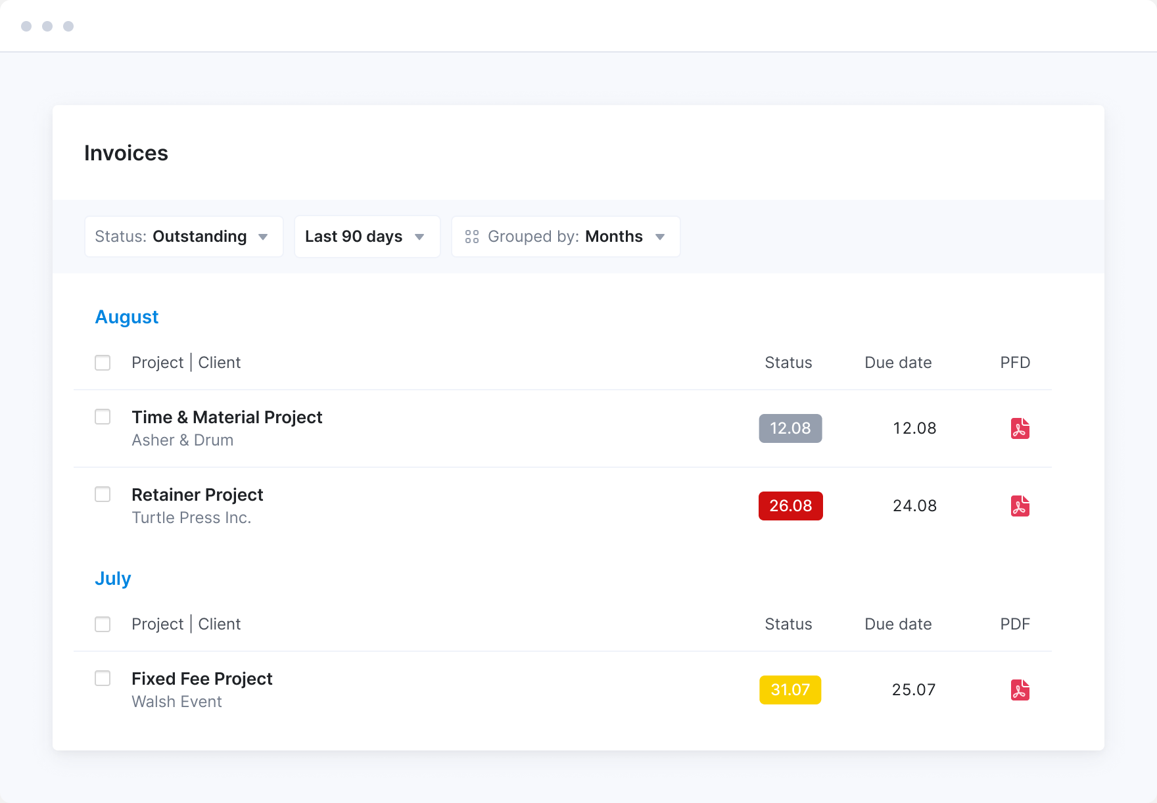1157x803 pixels.
Task: Check the Fixed Fee Project row
Action: pyautogui.click(x=103, y=678)
